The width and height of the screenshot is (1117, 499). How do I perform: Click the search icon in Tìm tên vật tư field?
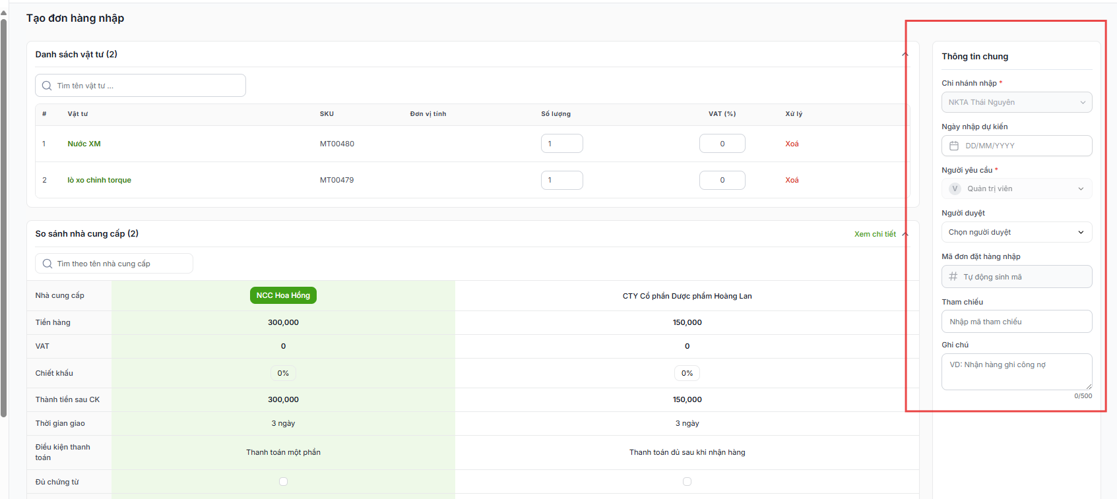(x=47, y=86)
